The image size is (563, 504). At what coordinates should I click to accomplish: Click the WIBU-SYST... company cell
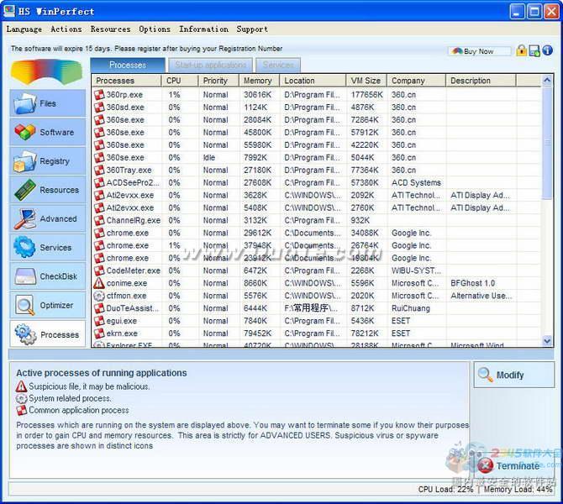click(416, 270)
